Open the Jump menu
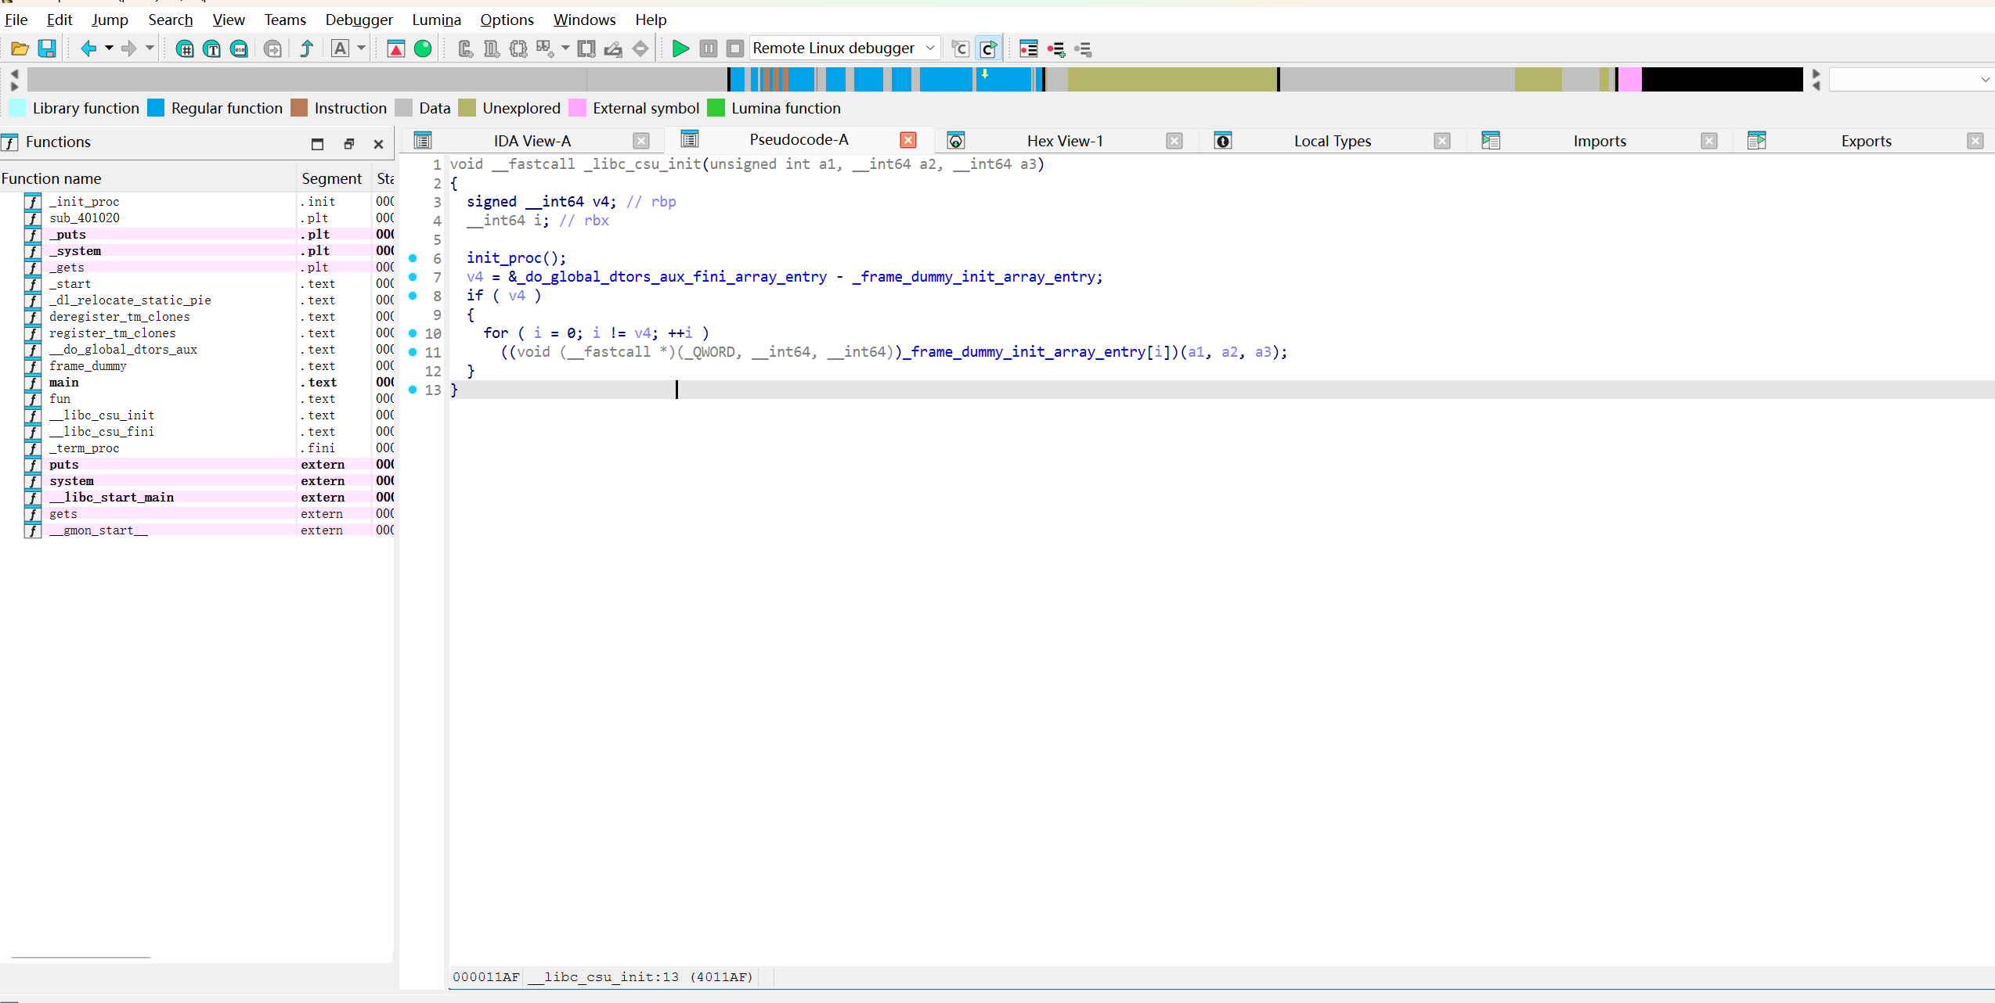The width and height of the screenshot is (1995, 1003). (x=110, y=20)
